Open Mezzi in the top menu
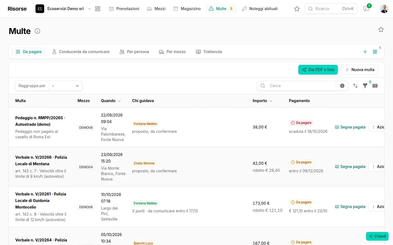Viewport: 393px width, 245px height. pos(156,9)
